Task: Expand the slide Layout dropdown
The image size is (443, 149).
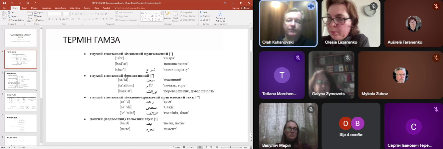Action: [40, 12]
